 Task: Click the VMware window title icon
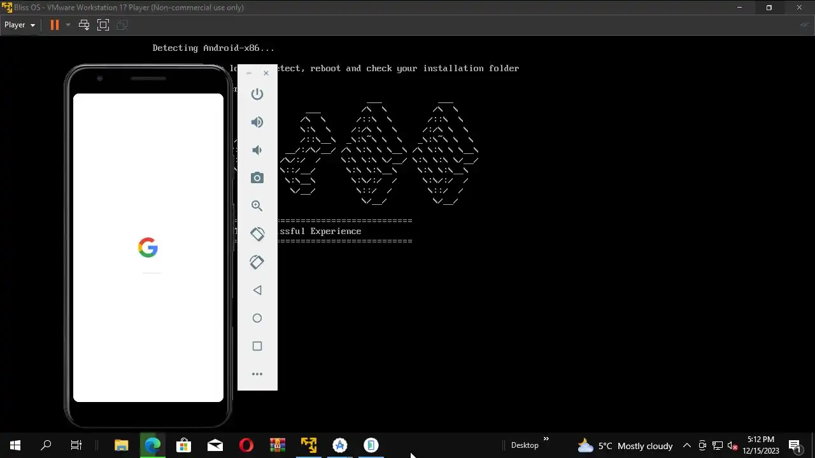7,8
